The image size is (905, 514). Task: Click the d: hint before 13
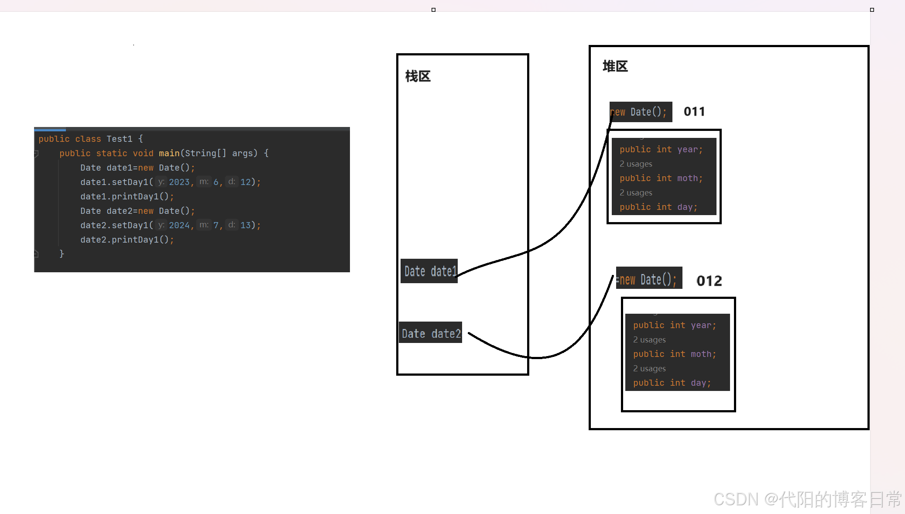[232, 225]
